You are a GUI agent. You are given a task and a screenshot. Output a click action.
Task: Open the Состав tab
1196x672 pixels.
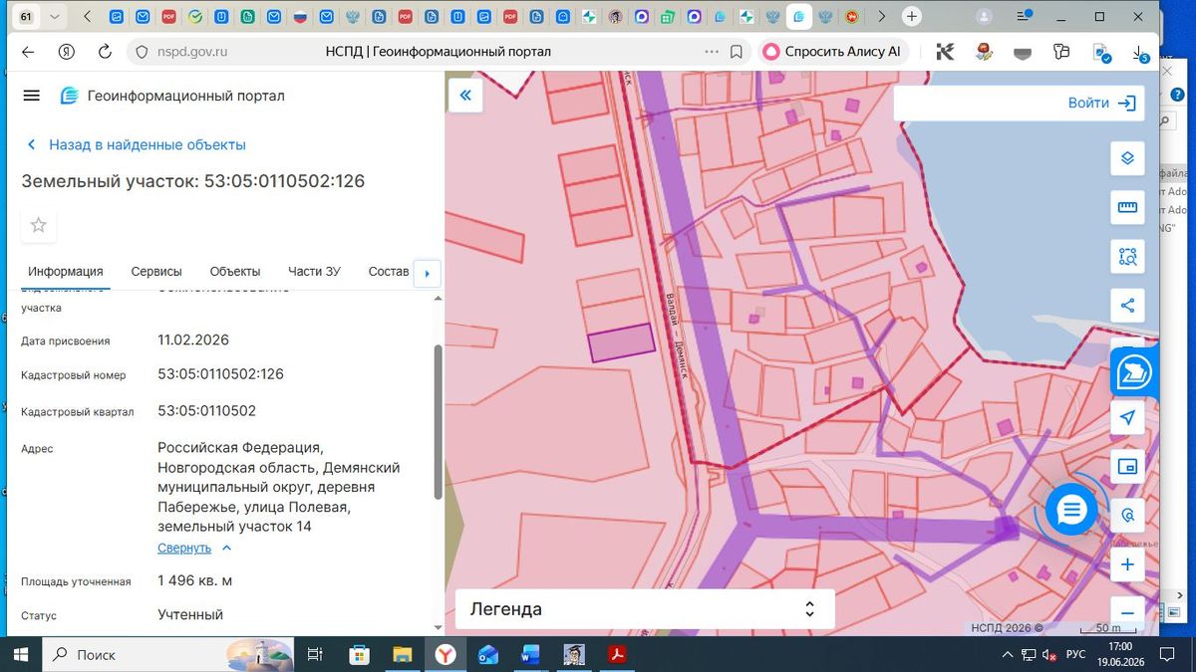(389, 271)
